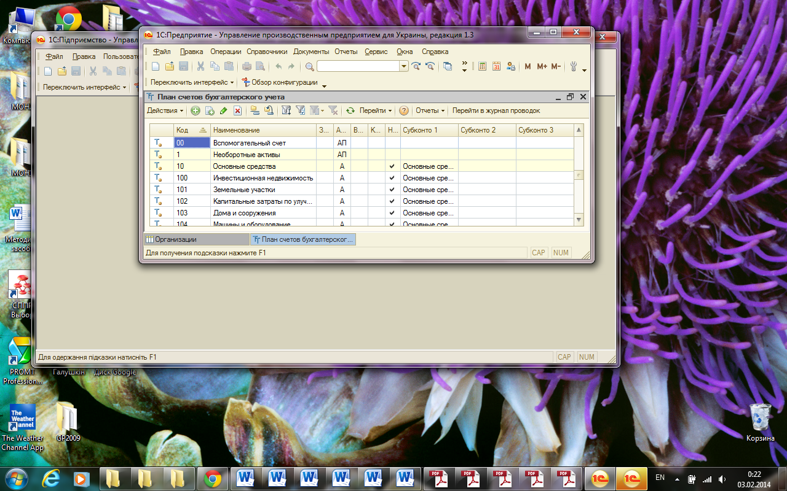Click the Windows list icon in toolbar
Image resolution: width=787 pixels, height=491 pixels.
click(448, 66)
